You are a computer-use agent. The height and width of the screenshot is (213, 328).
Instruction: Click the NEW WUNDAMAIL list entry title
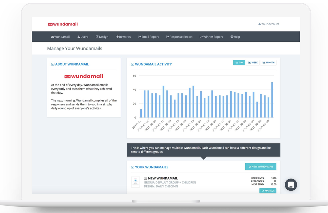point(163,178)
